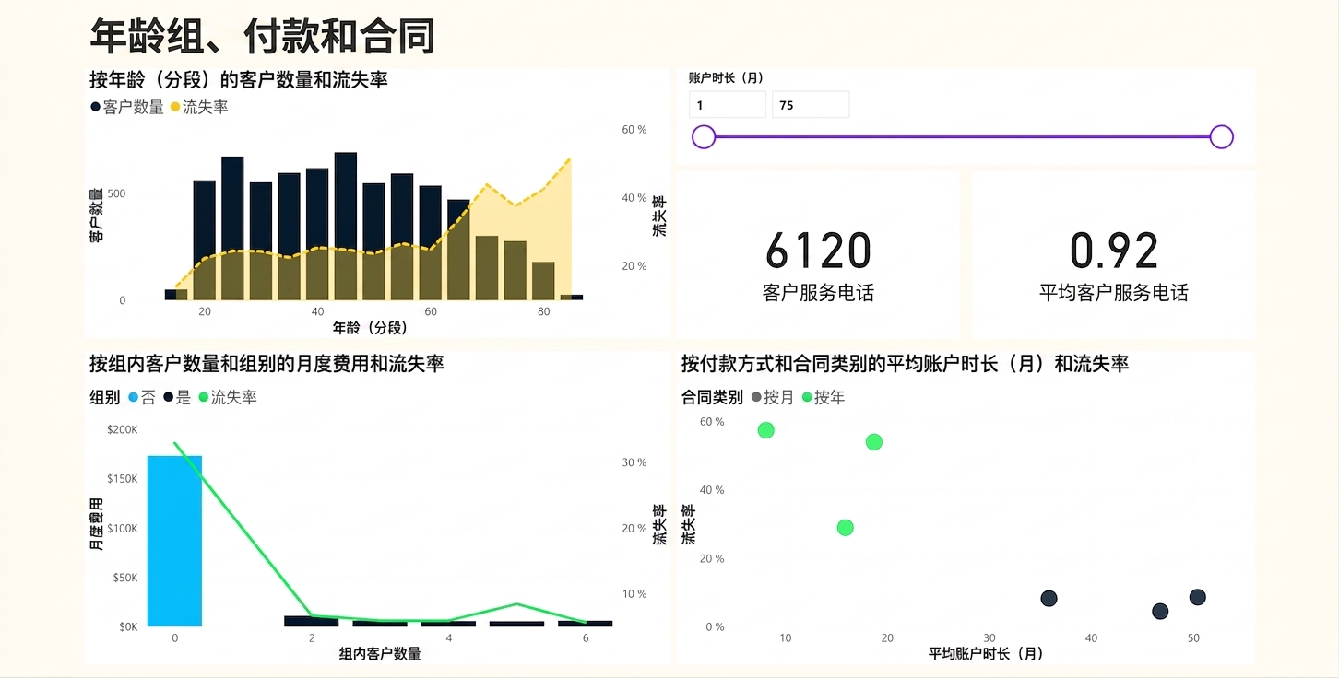
Task: Click the topmost green scatter point near 60%
Action: [x=765, y=430]
